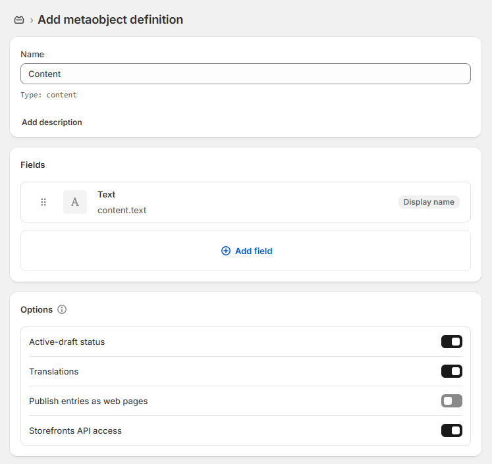
Task: Click the plus circle icon beside Add field
Action: [226, 251]
